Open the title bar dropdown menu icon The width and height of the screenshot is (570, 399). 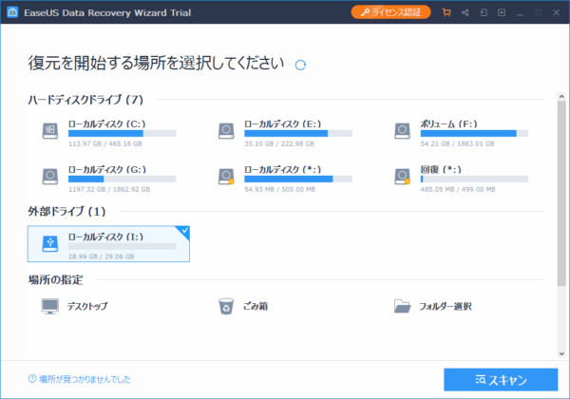coord(502,12)
